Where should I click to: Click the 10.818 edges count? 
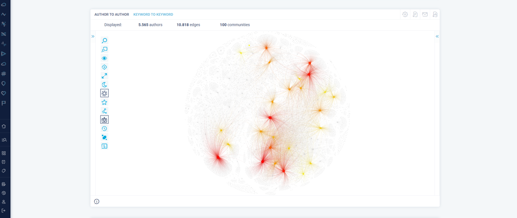(x=188, y=25)
